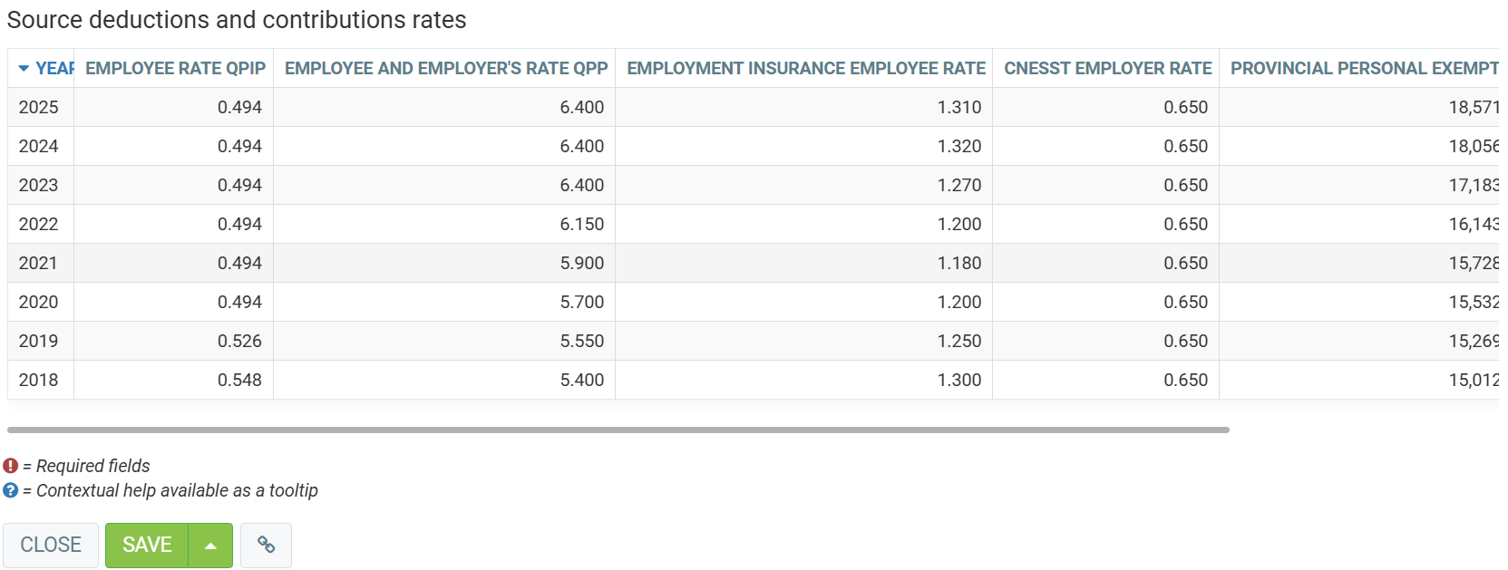
Task: Sort by EMPLOYEE RATE QPIP column header
Action: (x=175, y=69)
